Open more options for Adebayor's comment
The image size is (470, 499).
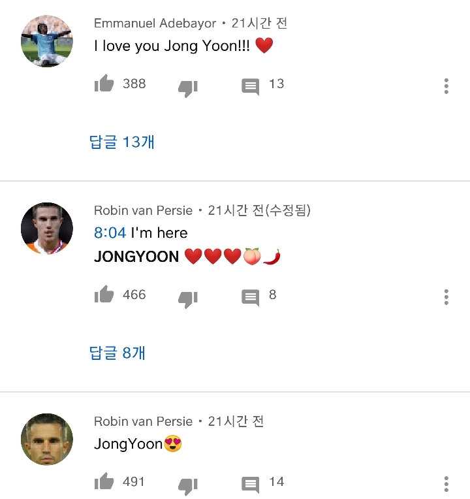446,86
